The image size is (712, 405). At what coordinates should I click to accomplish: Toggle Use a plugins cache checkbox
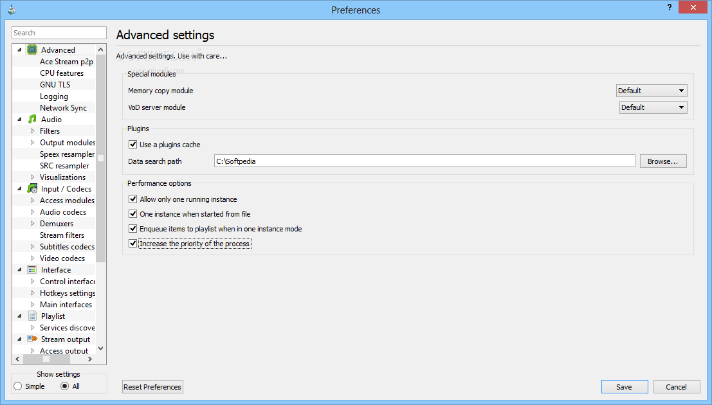point(132,145)
